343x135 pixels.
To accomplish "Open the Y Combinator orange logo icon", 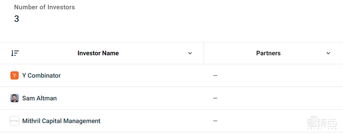I will pyautogui.click(x=14, y=76).
